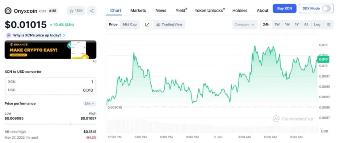Open chart settings sliders icon
The width and height of the screenshot is (343, 143).
[328, 25]
